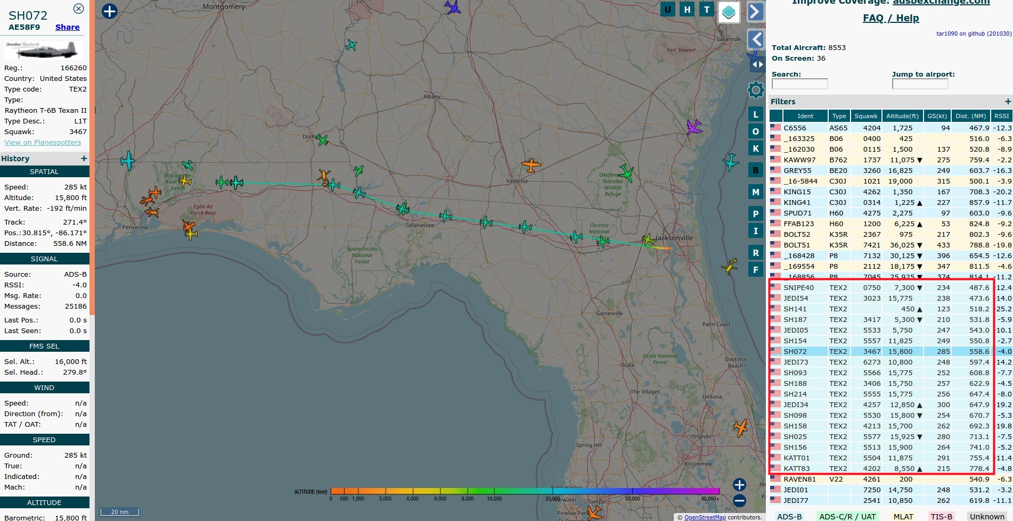Image resolution: width=1013 pixels, height=521 pixels.
Task: Toggle the sidebar split arrows button
Action: click(x=757, y=64)
